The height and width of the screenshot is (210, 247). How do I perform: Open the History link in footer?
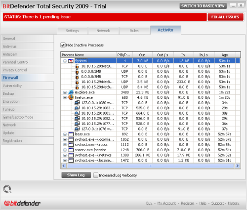(x=234, y=203)
